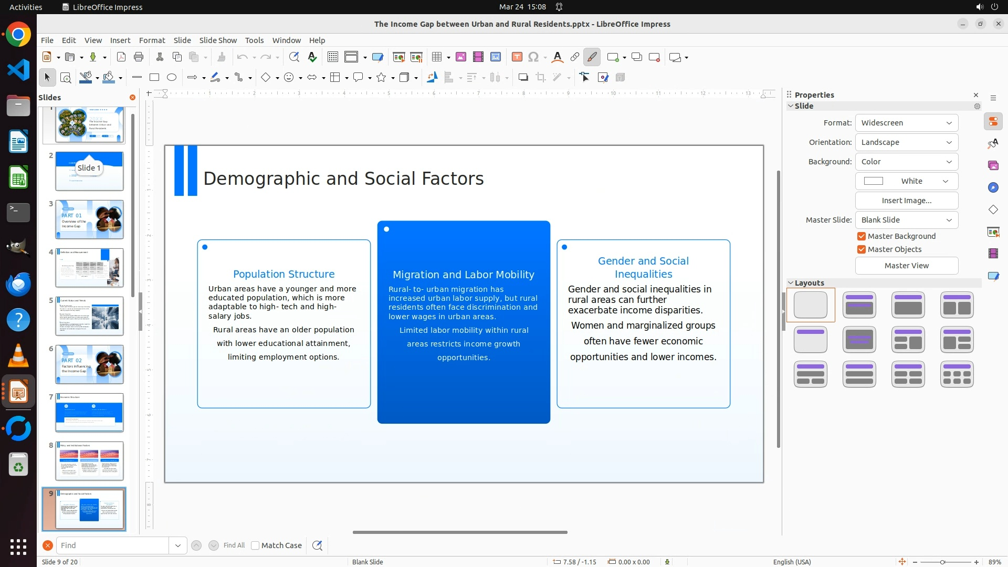Click the Master View button
Viewport: 1008px width, 567px height.
pos(906,266)
